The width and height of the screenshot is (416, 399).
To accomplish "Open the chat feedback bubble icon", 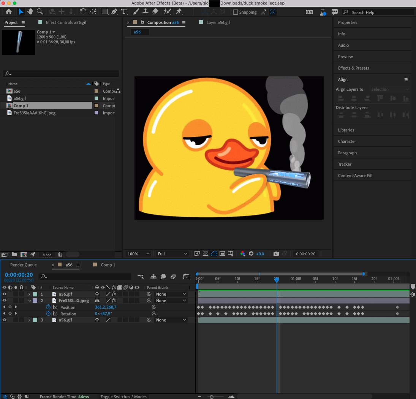I will point(335,12).
